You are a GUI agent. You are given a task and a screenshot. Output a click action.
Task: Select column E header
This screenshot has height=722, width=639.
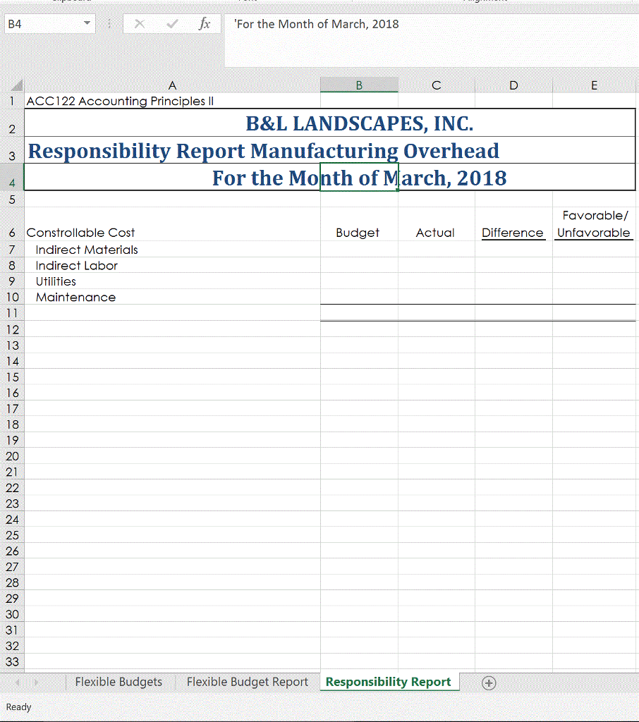595,85
